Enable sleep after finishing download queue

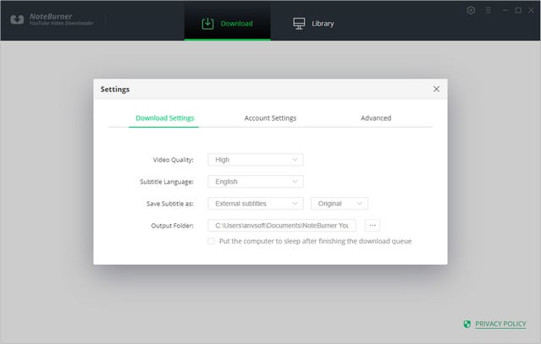coord(211,241)
